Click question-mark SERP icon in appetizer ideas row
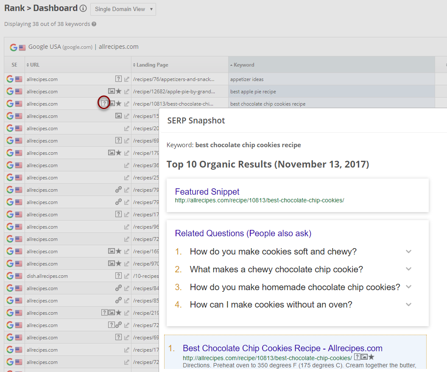The height and width of the screenshot is (372, 447). tap(118, 78)
